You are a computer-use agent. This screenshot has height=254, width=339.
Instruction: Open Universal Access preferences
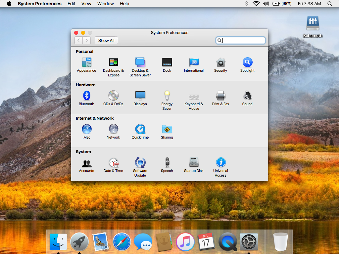click(x=220, y=163)
